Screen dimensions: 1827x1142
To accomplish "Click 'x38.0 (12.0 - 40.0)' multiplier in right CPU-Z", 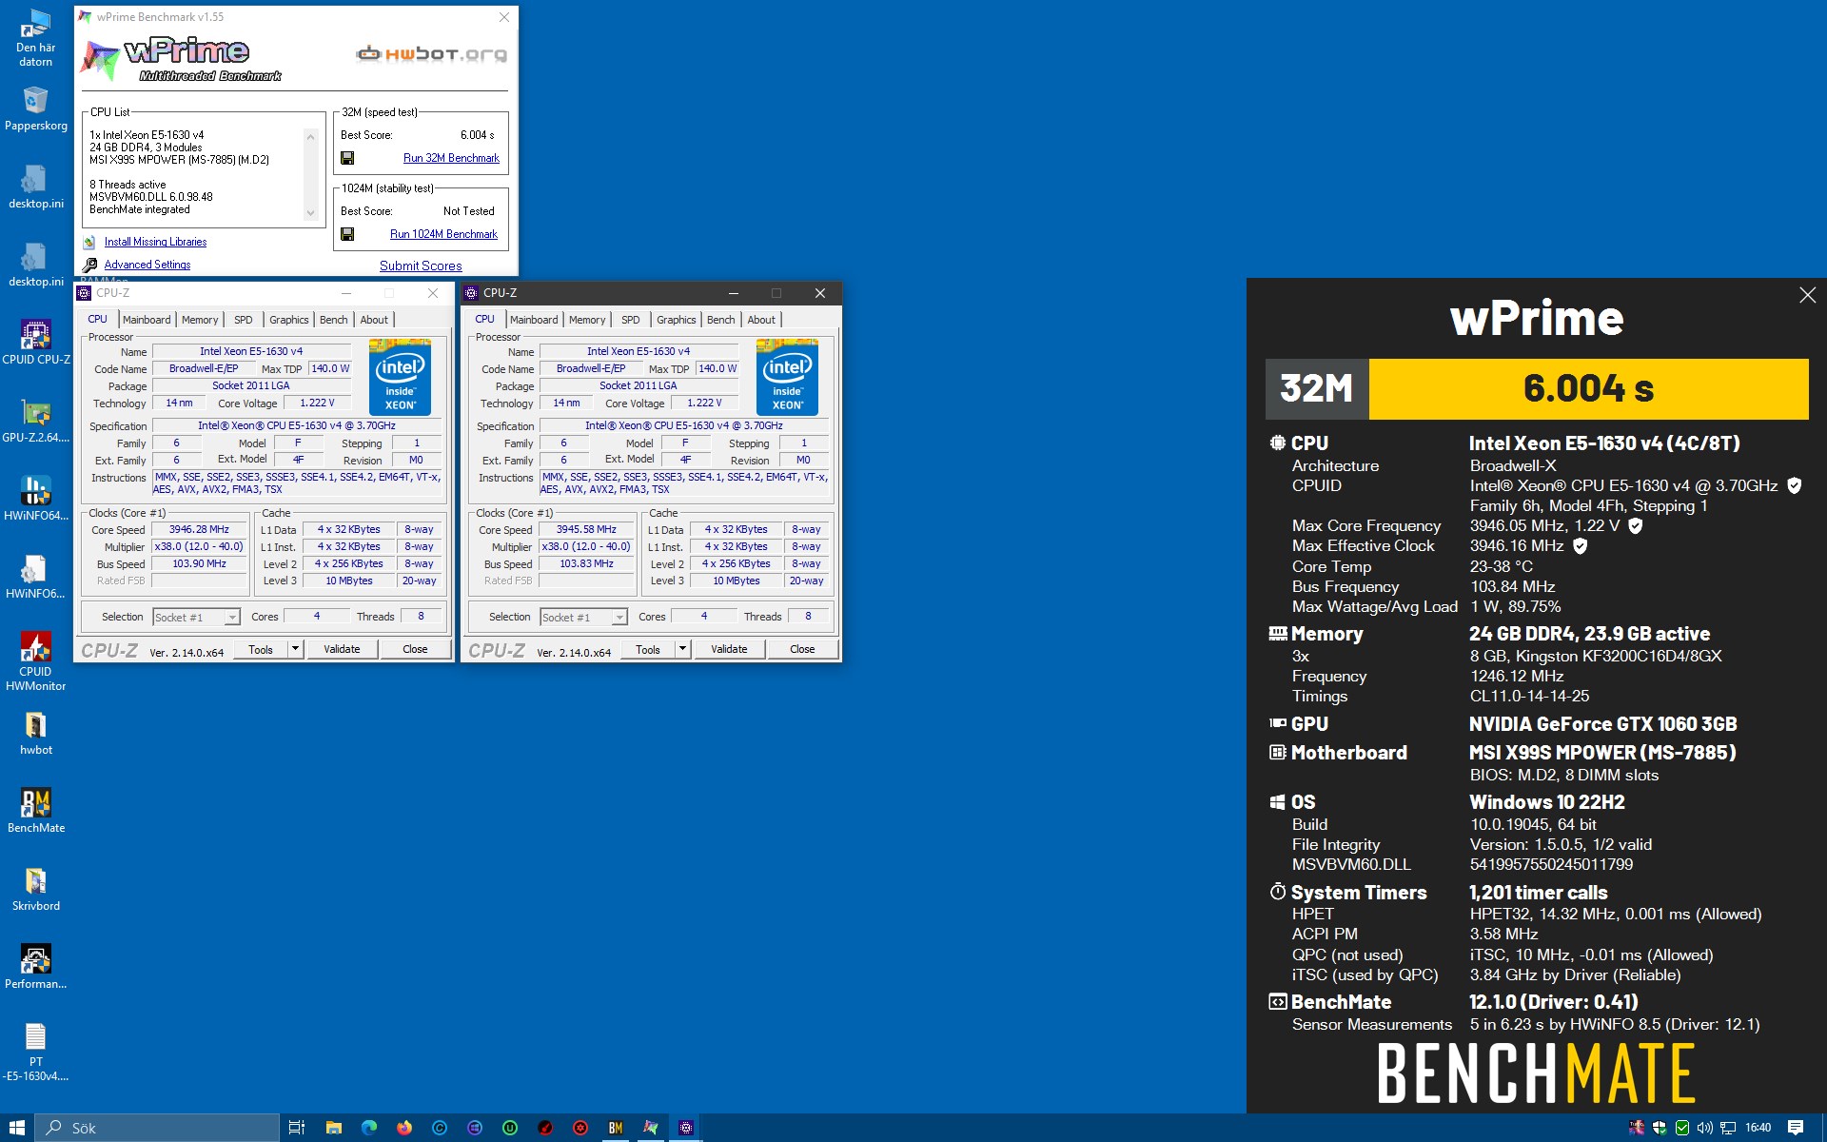I will coord(586,546).
